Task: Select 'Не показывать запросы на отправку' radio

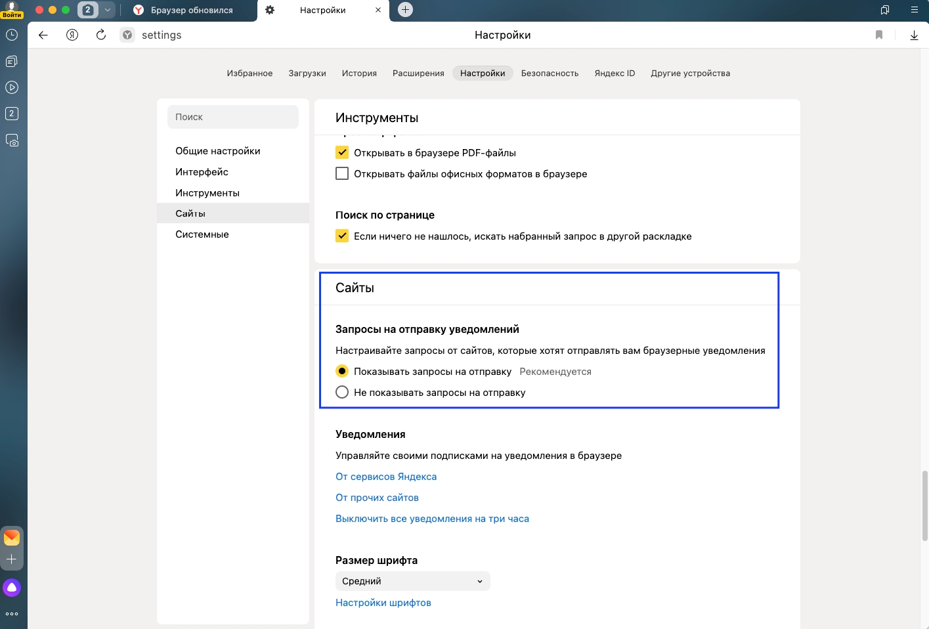Action: click(x=342, y=393)
